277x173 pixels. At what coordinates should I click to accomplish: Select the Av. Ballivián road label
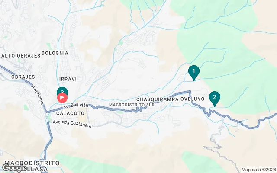coord(76,106)
